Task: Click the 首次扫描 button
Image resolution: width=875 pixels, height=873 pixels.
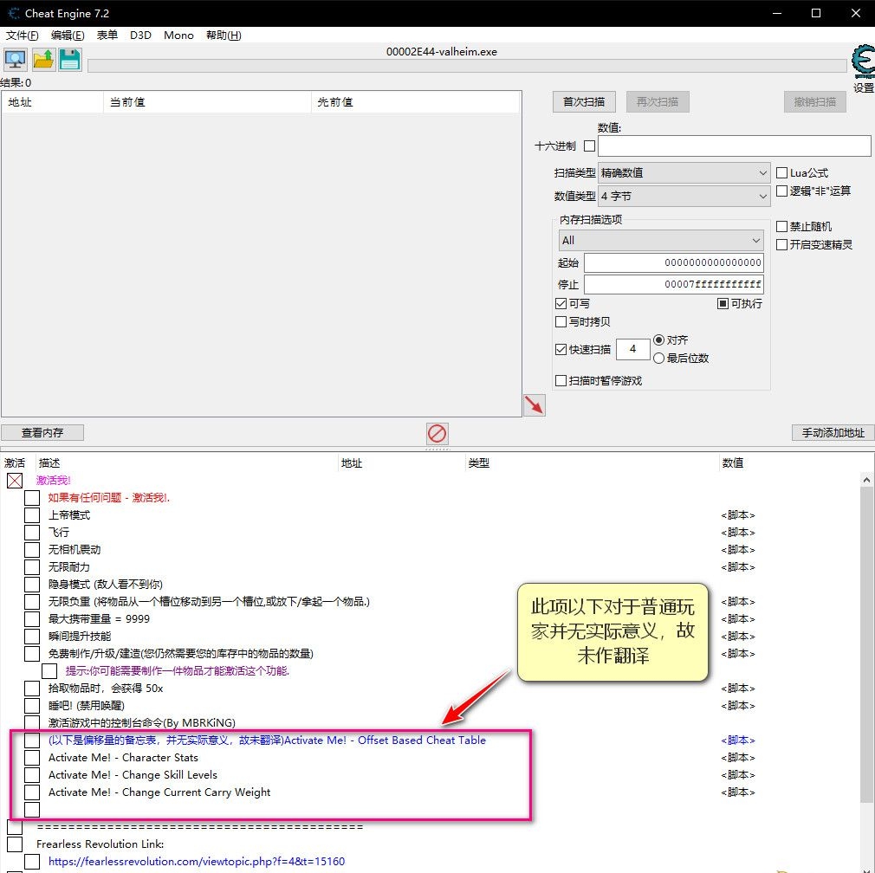Action: tap(584, 101)
